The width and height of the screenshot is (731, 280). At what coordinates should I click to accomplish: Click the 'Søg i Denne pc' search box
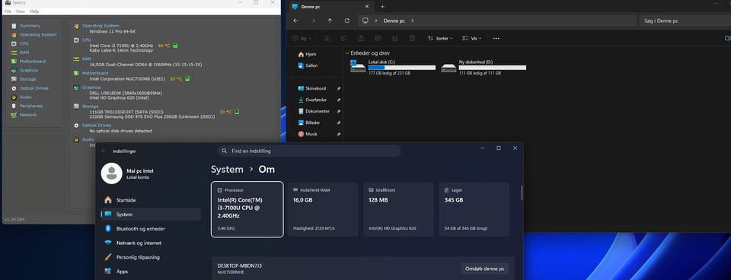coord(685,21)
